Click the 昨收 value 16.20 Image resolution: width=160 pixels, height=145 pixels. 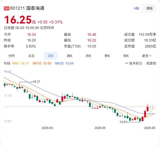31,40
